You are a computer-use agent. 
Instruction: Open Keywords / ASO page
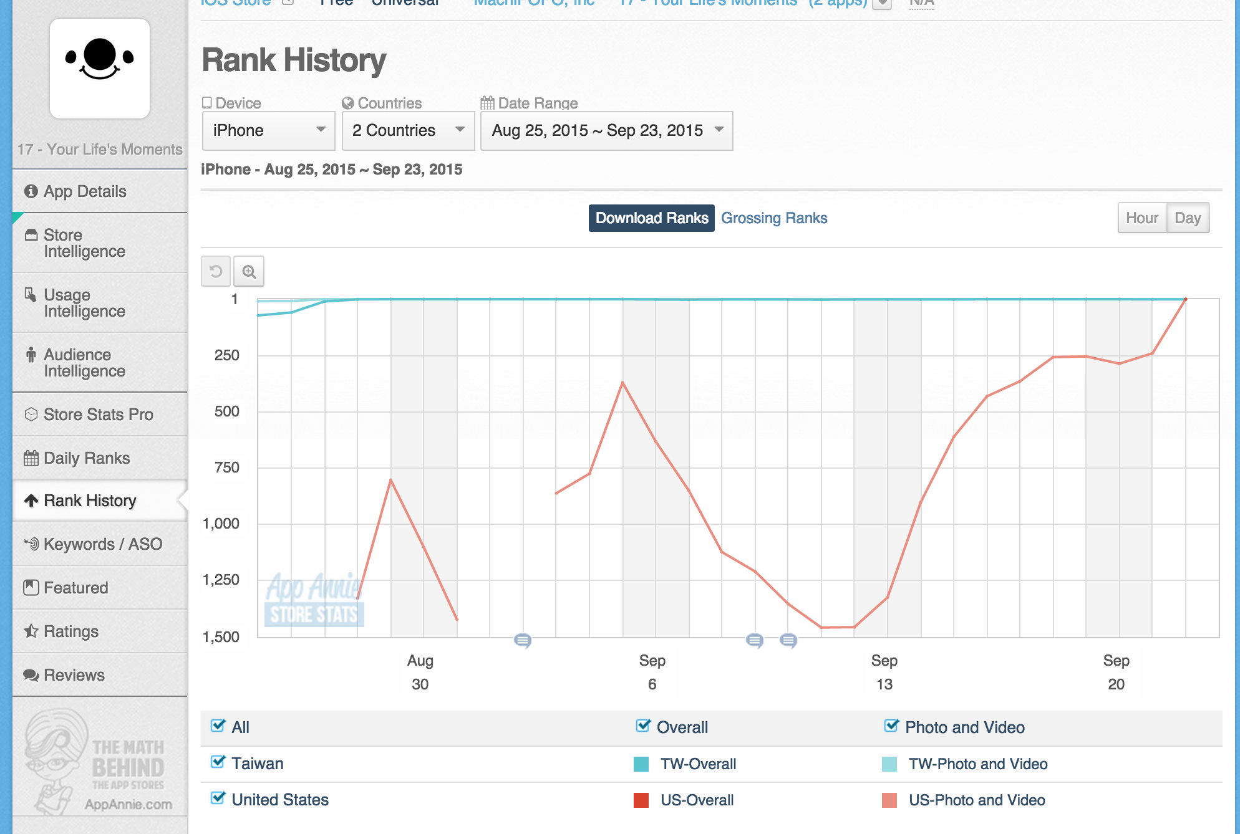(x=100, y=544)
